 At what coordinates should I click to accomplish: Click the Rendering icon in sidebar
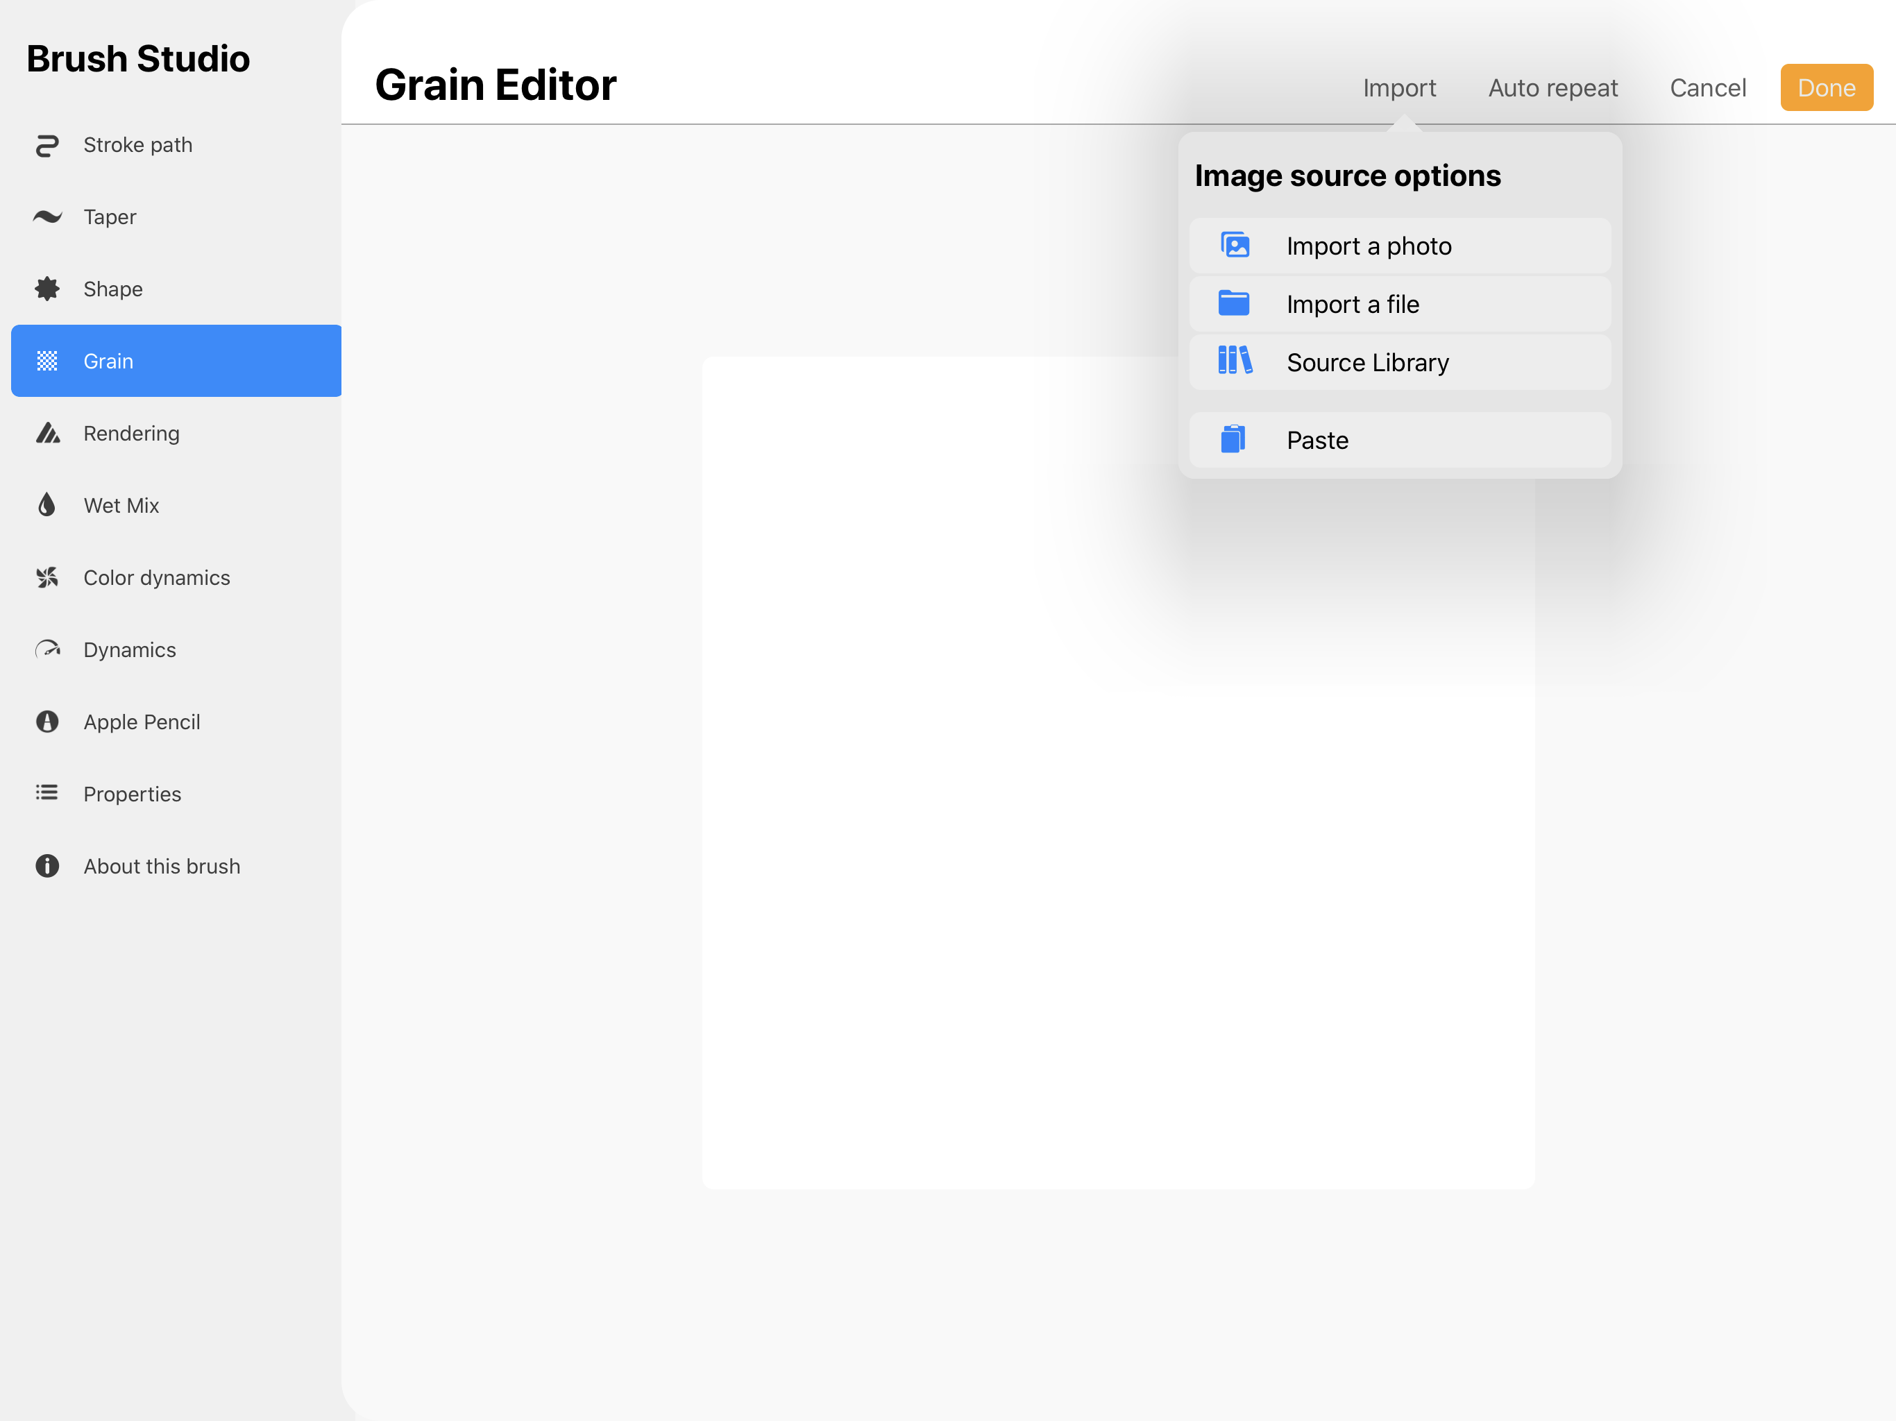pyautogui.click(x=47, y=434)
